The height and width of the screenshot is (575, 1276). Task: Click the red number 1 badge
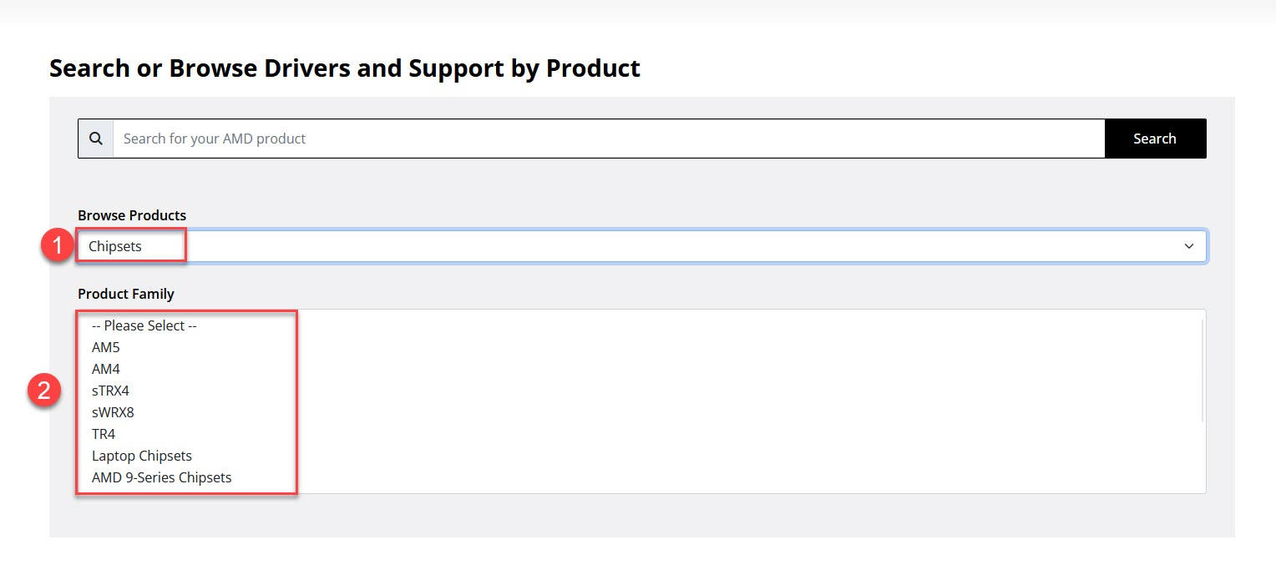pos(58,248)
